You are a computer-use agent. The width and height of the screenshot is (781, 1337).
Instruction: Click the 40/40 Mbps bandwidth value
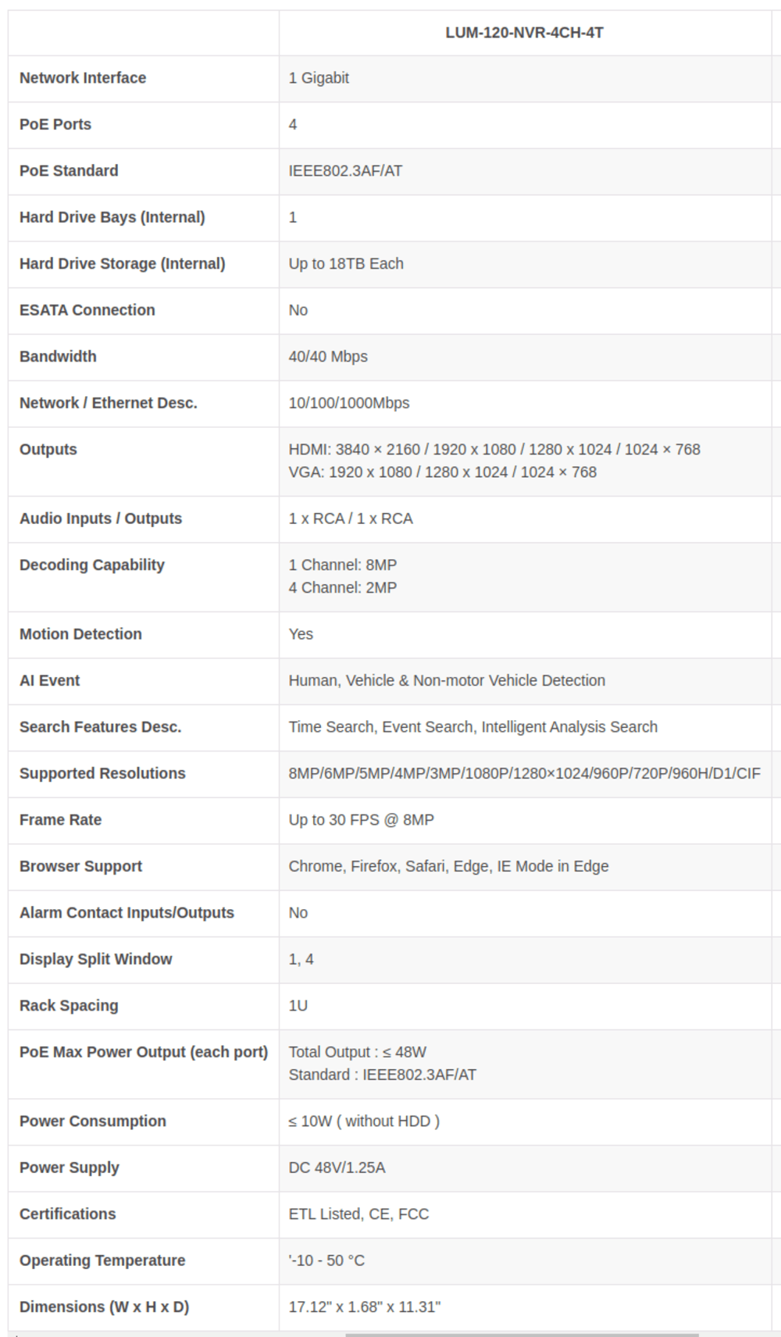(328, 357)
